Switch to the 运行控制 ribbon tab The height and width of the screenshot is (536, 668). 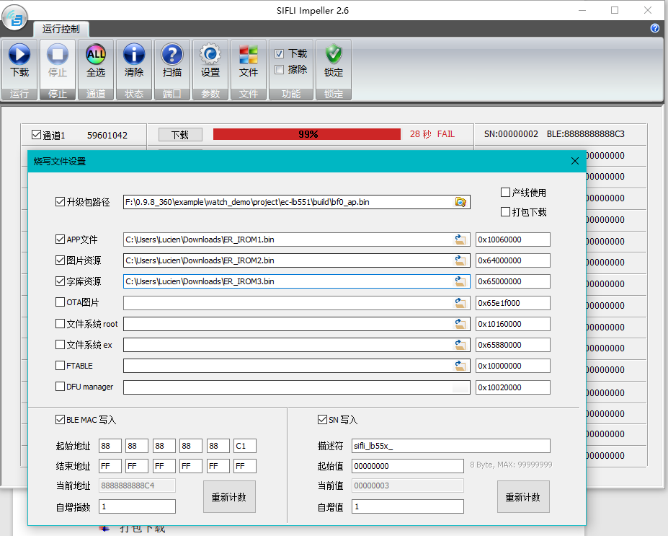point(61,29)
